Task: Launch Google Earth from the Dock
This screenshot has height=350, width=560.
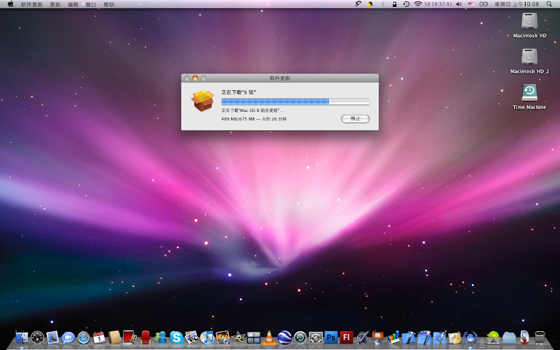Action: tap(285, 337)
